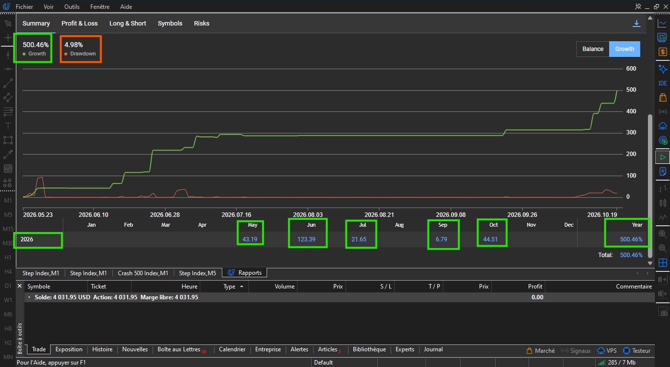Screen dimensions: 670x367
Task: Click the report scrollbar down arrow
Action: [650, 263]
